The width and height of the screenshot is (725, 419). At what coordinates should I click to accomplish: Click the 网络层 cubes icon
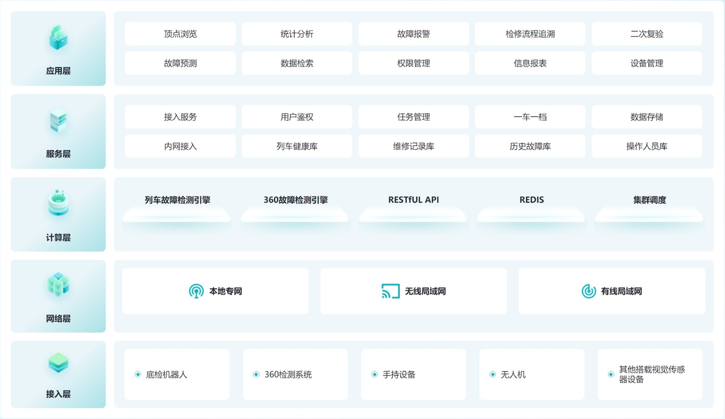click(x=58, y=285)
